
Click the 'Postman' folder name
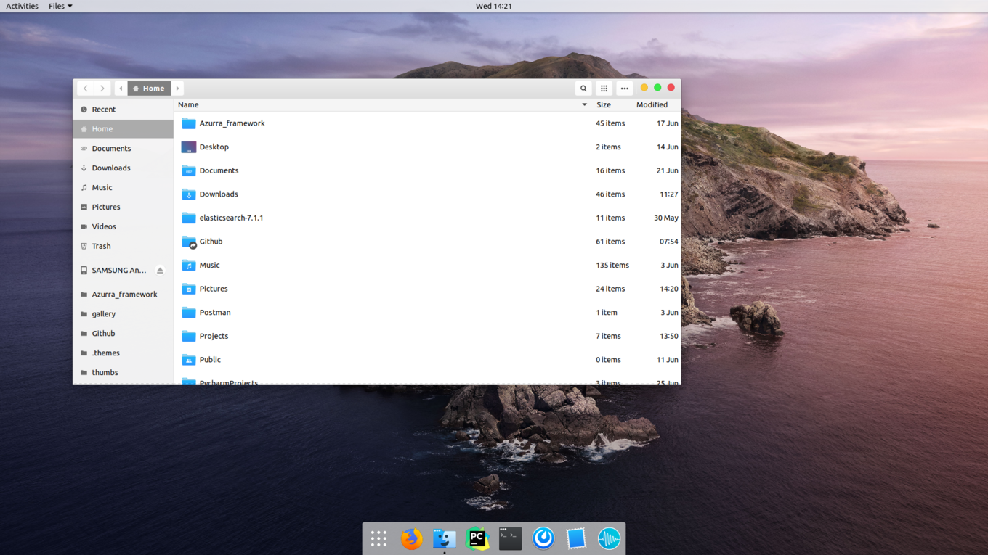[215, 313]
